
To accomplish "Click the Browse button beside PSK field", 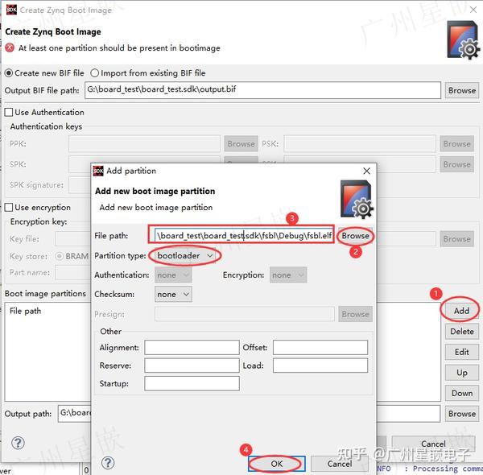I will click(456, 144).
